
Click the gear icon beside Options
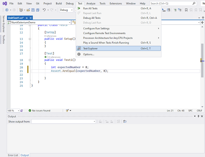[79, 54]
